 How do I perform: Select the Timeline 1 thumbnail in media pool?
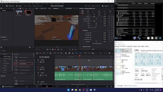pos(28,13)
